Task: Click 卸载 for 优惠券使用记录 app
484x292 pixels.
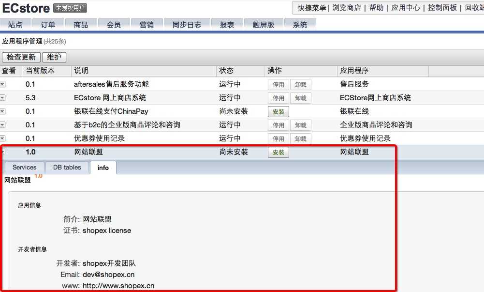Action: pyautogui.click(x=301, y=139)
